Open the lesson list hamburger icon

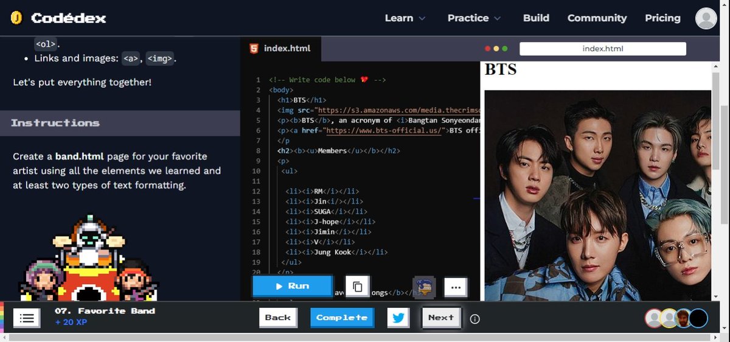(x=27, y=318)
